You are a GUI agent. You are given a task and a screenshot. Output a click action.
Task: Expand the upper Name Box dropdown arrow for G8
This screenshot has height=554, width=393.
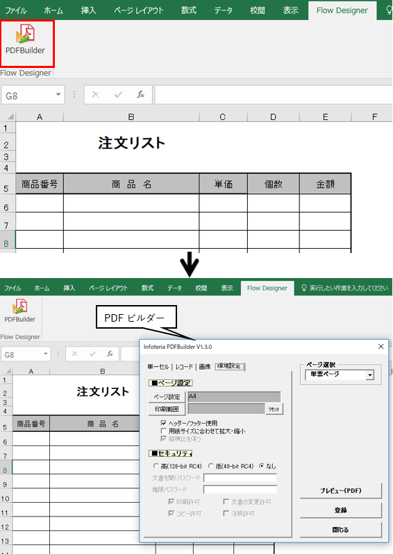click(x=58, y=94)
